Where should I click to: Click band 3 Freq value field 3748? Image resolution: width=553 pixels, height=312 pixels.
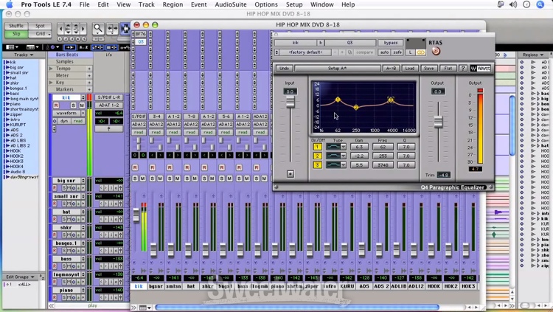point(383,164)
